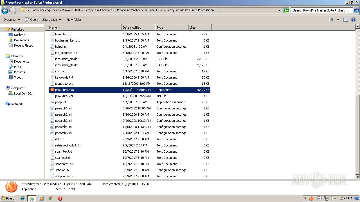Open the address bar history dropdown
The width and height of the screenshot is (360, 202).
279,10
